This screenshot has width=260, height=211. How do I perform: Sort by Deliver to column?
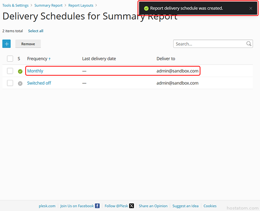166,59
